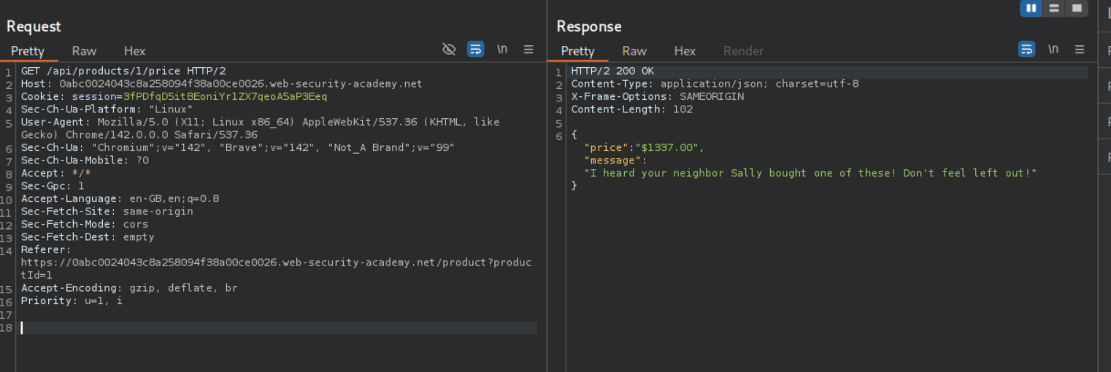
Task: Select the side-by-side split layout icon
Action: pos(1031,8)
